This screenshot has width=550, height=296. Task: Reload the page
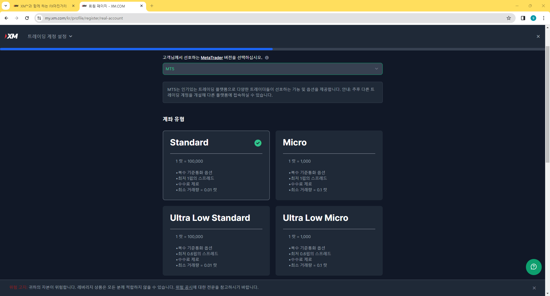coord(27,18)
